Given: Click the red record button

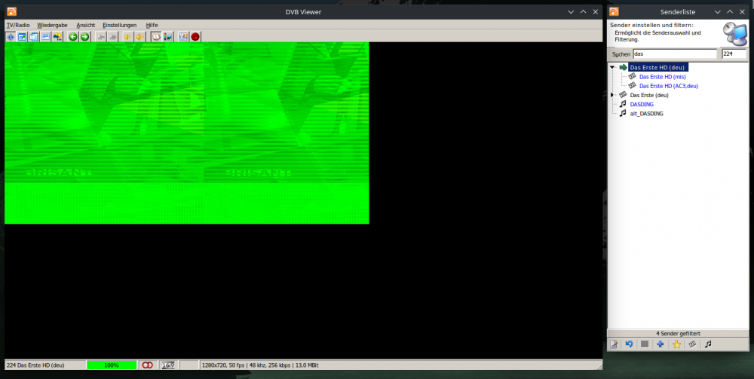Looking at the screenshot, I should click(x=195, y=36).
